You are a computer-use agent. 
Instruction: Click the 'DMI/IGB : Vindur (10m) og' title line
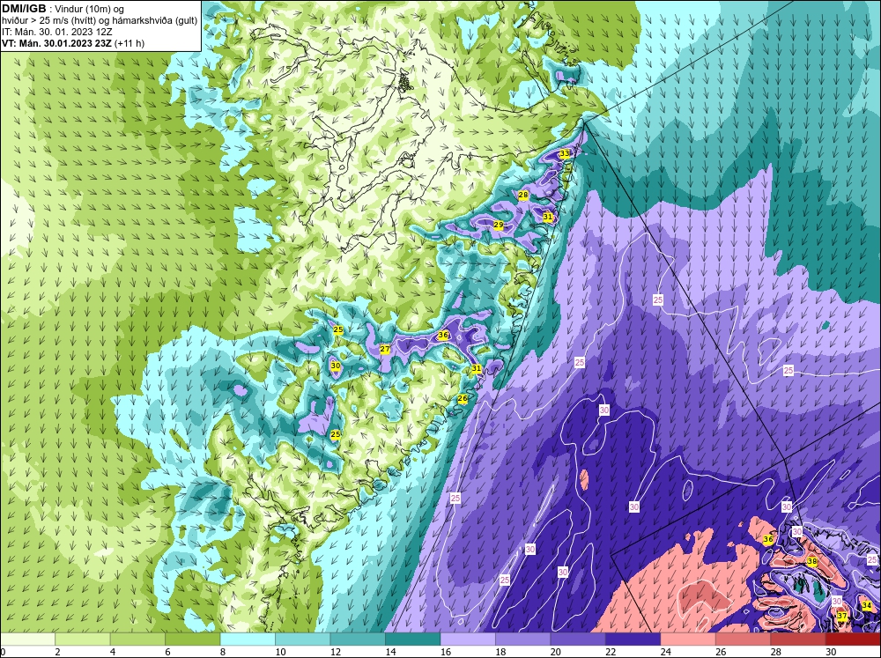64,9
